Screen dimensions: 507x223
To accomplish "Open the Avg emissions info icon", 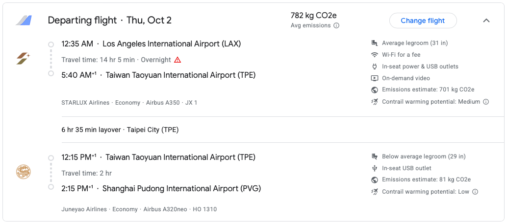I will (x=336, y=25).
